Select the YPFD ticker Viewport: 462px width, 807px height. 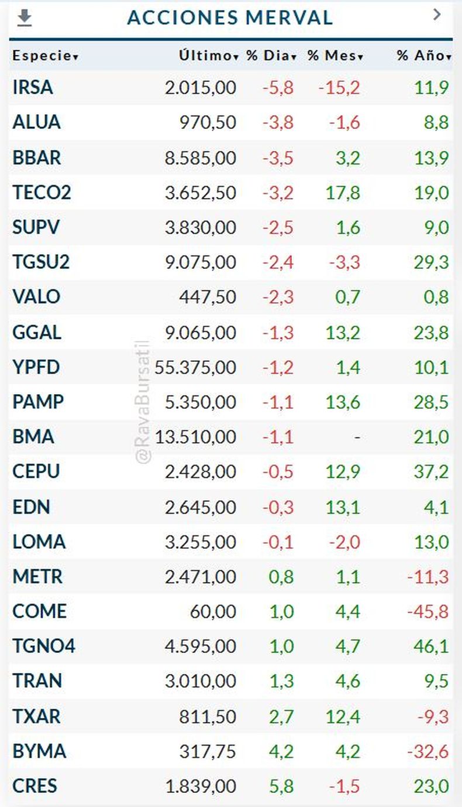pos(36,367)
